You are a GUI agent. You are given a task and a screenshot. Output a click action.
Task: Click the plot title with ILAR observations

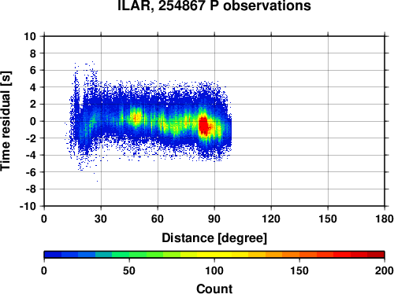(x=214, y=6)
